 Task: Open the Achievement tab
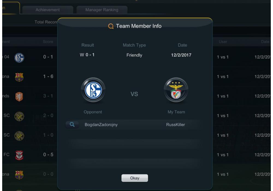(x=48, y=10)
